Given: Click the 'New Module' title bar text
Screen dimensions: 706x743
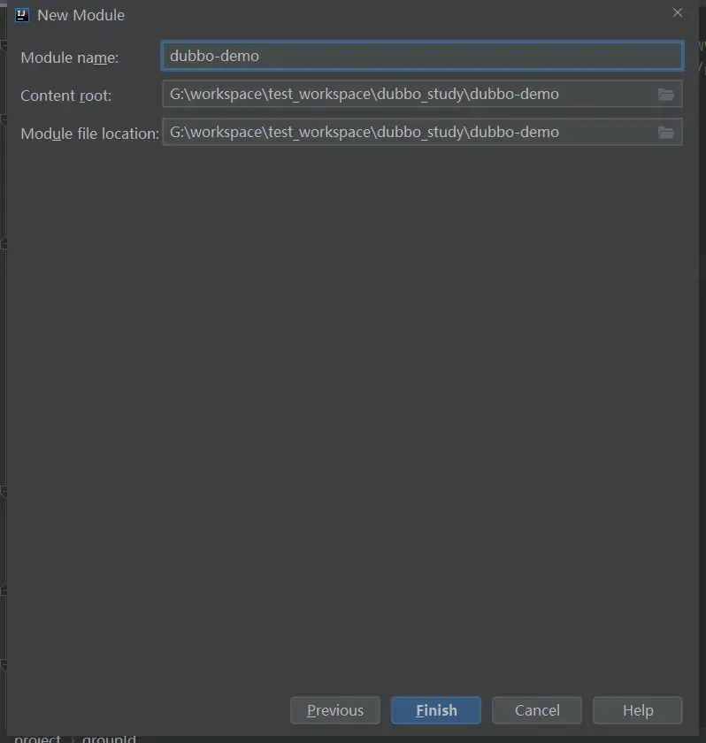Looking at the screenshot, I should click(x=81, y=15).
